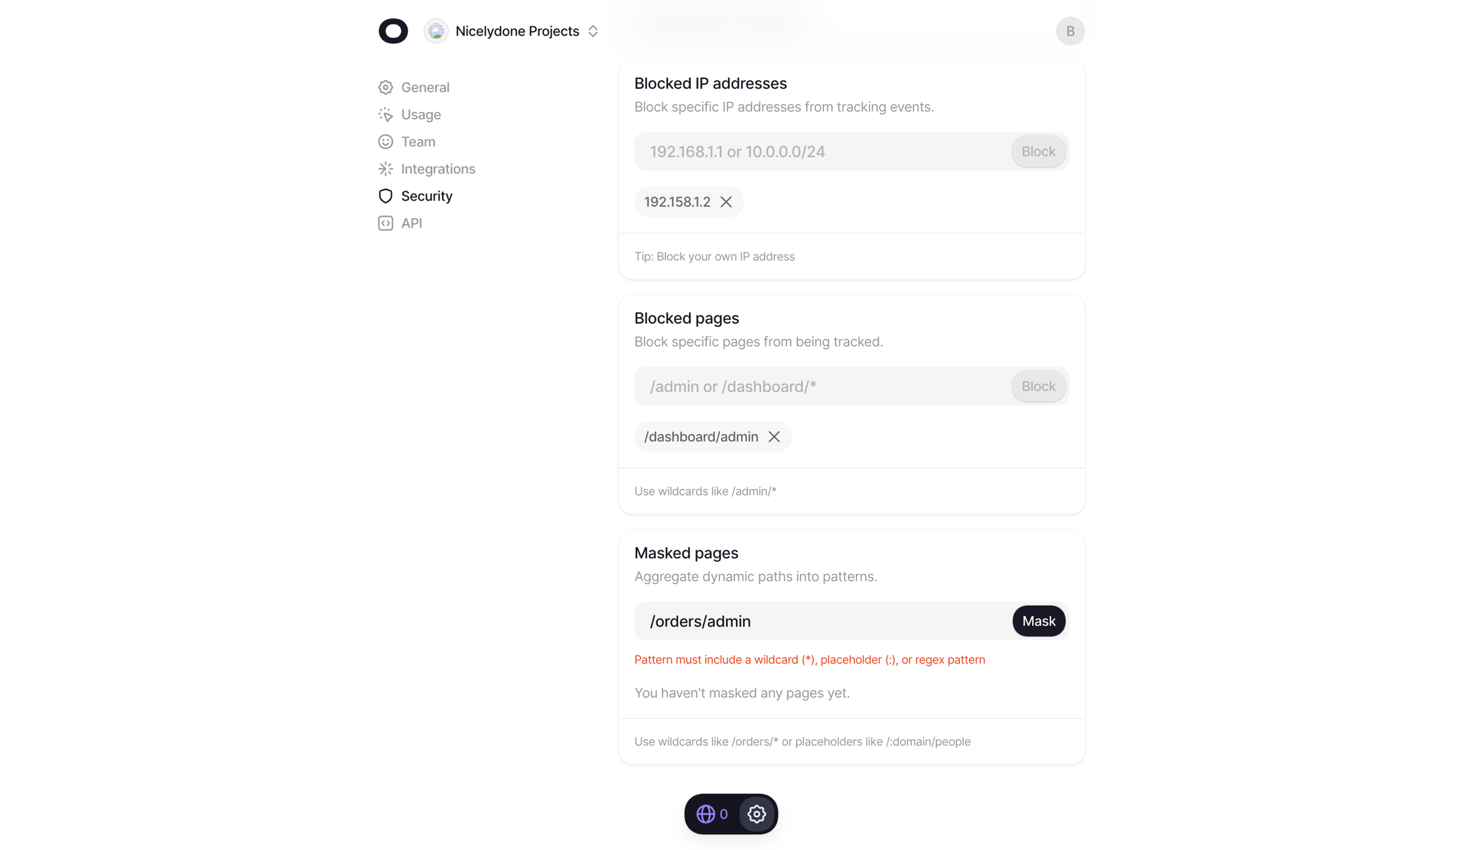Click the Mask button
Image resolution: width=1463 pixels, height=850 pixels.
click(1038, 621)
